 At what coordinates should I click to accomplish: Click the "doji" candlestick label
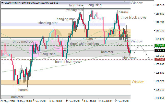tap(119, 44)
